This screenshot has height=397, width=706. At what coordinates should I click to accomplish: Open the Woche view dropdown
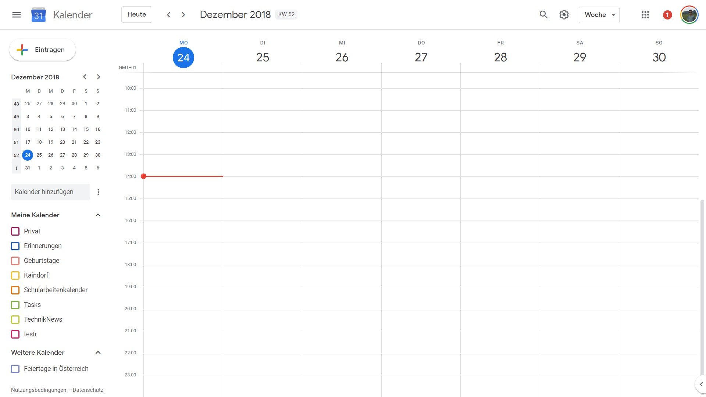coord(599,15)
